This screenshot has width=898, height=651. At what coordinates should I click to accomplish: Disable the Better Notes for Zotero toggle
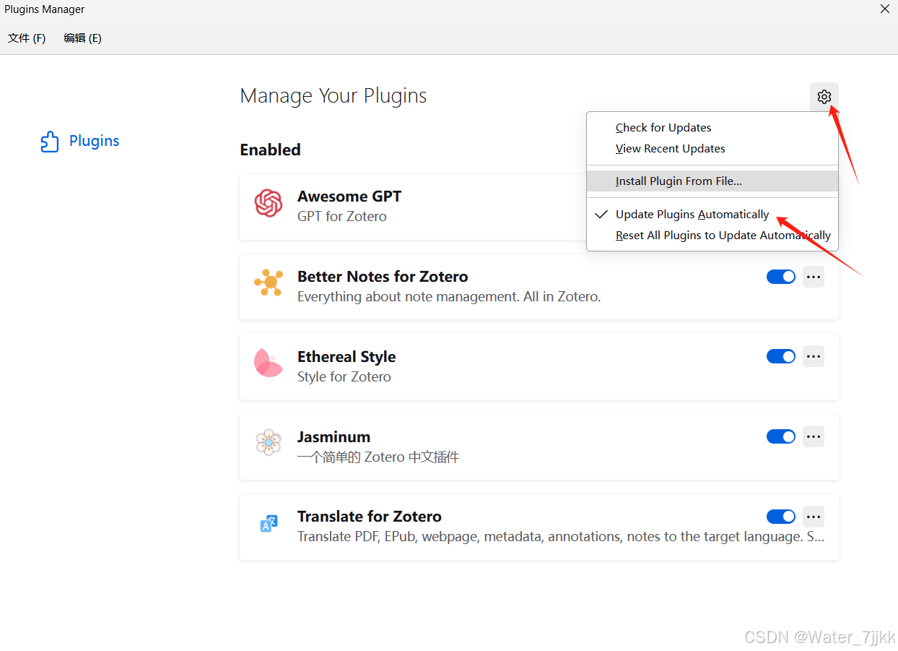pos(781,277)
